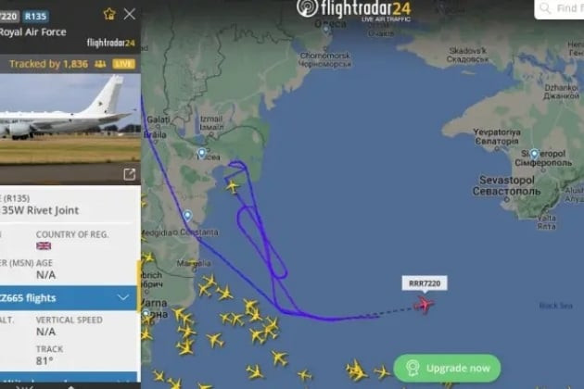Click the search magnifier icon
Screen dimensions: 584x389
coord(545,8)
